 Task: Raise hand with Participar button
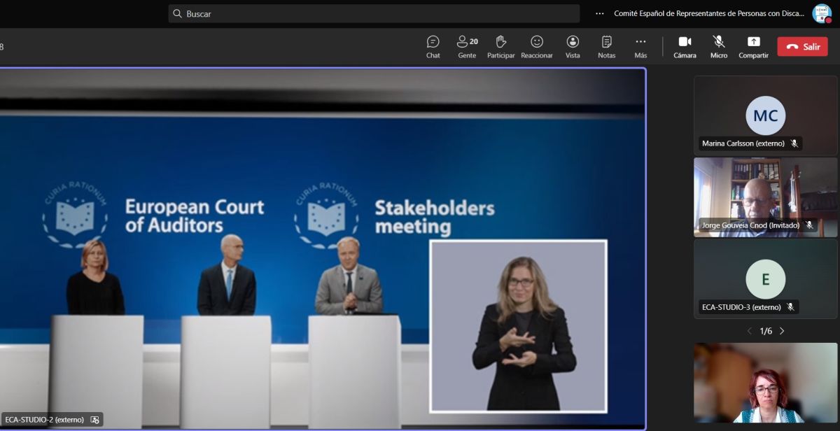point(500,47)
